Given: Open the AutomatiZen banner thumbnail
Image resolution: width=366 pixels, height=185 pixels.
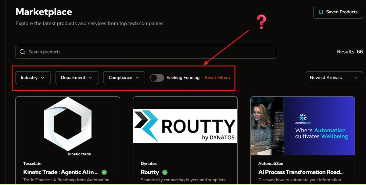Looking at the screenshot, I should [303, 126].
